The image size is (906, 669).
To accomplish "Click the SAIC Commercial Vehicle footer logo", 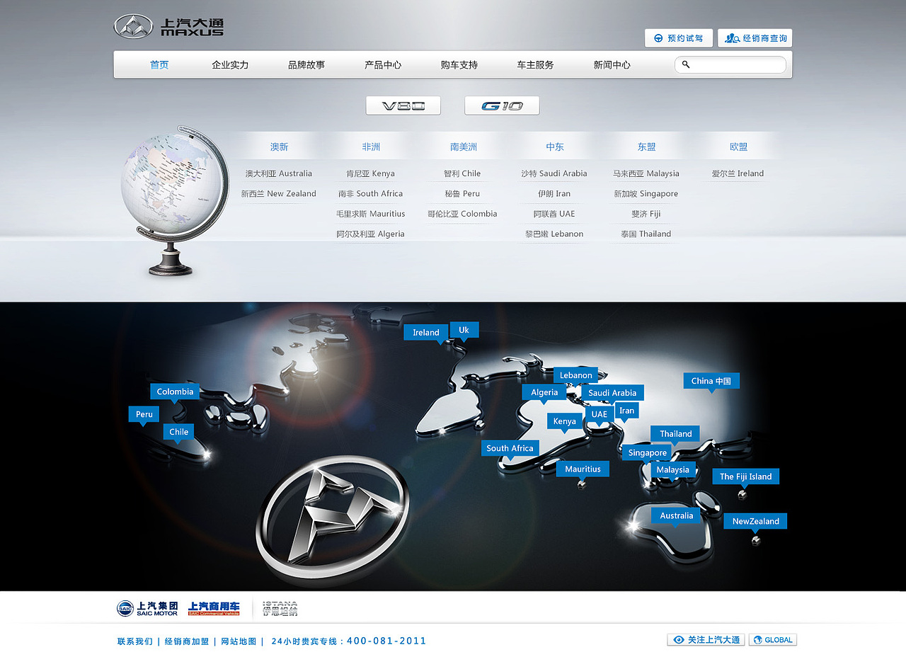I will click(x=214, y=609).
